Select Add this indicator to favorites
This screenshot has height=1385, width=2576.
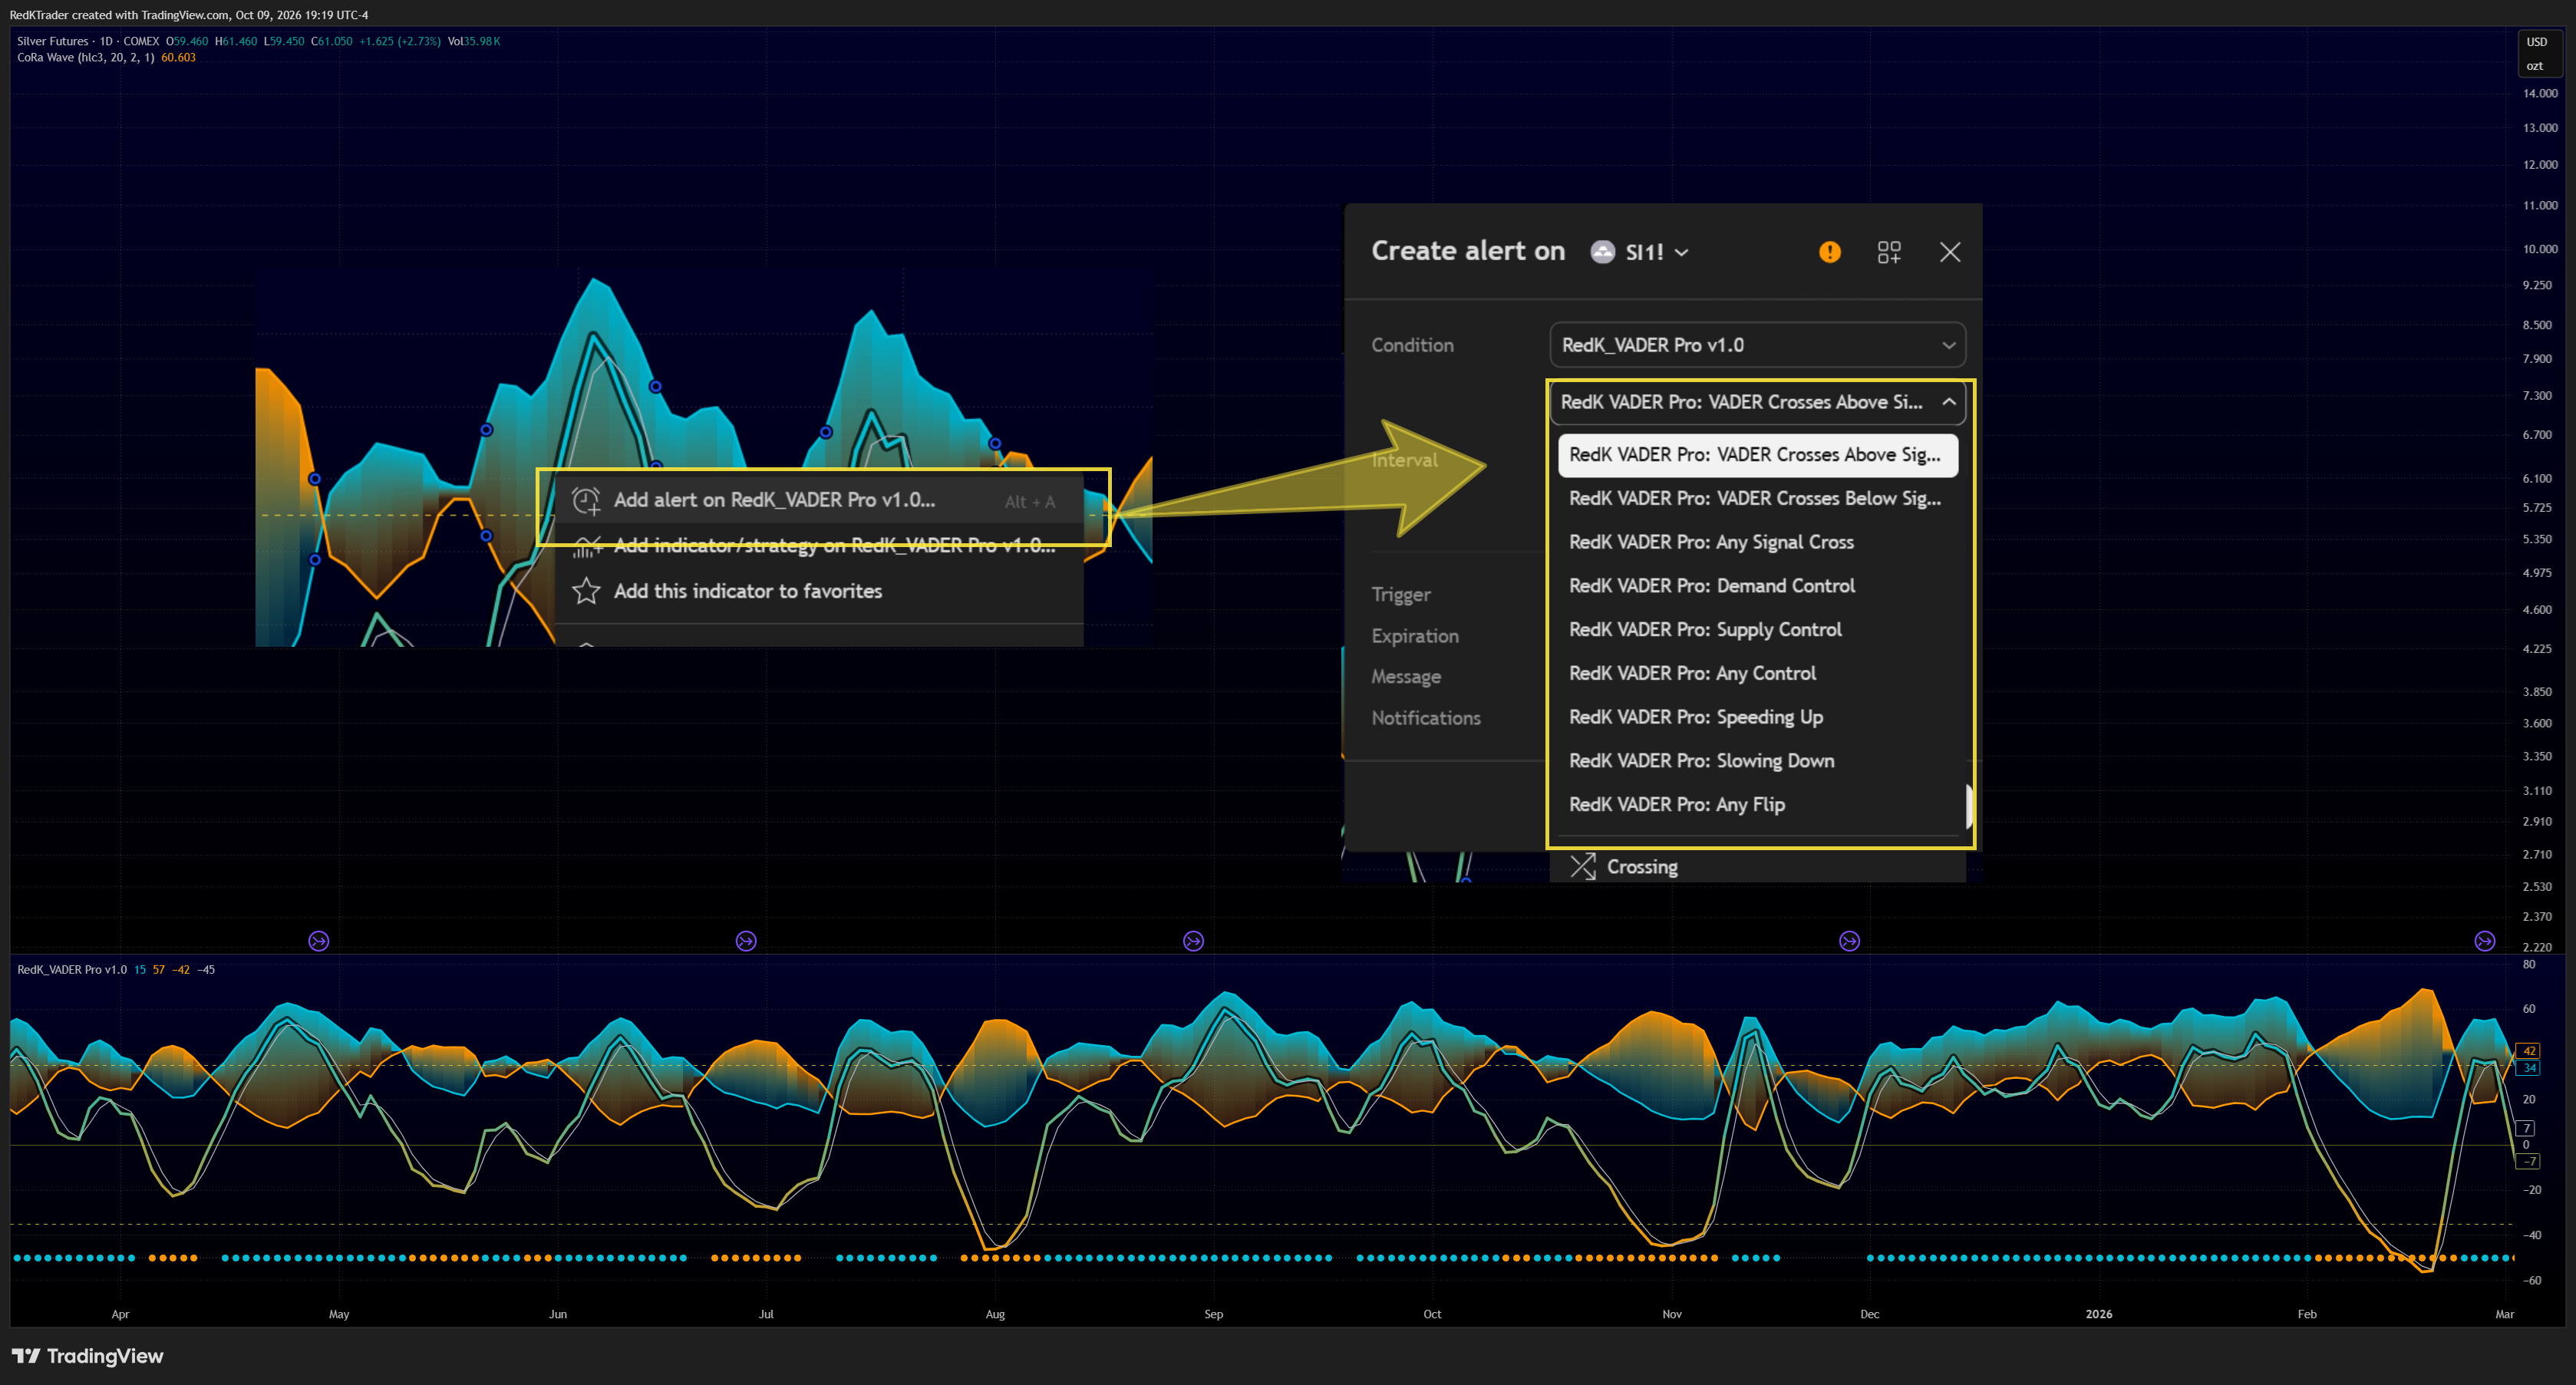[820, 591]
